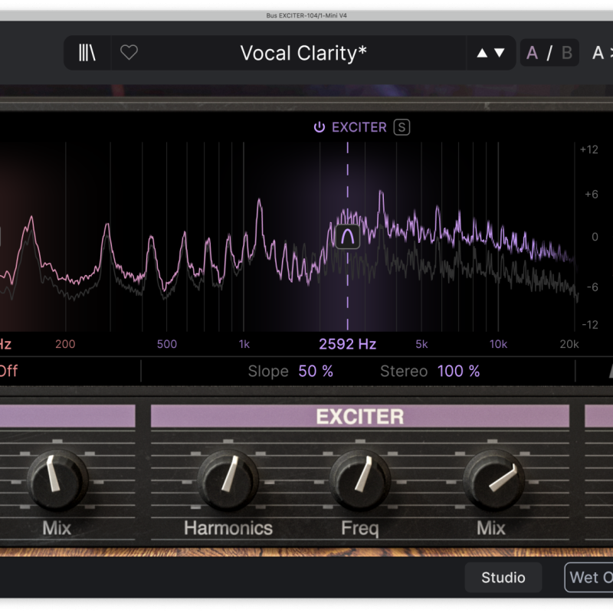Image resolution: width=613 pixels, height=613 pixels.
Task: Click the 5k frequency axis label
Action: click(x=421, y=344)
